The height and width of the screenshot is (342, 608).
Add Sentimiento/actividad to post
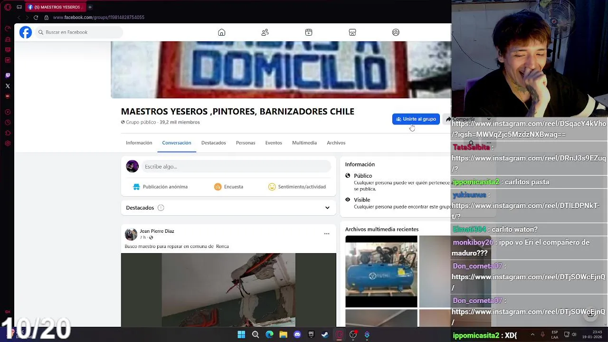point(297,187)
